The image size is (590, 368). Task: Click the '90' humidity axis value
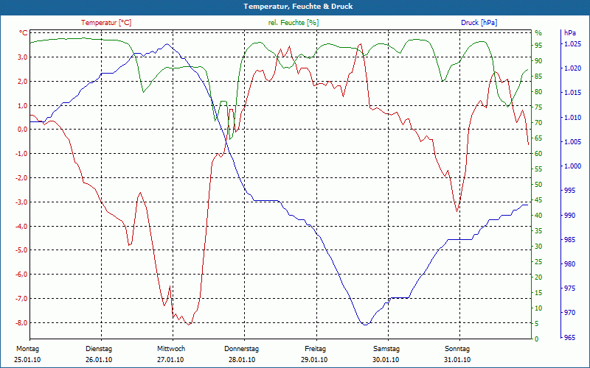[538, 61]
